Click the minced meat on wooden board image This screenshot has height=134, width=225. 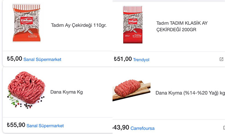pyautogui.click(x=132, y=90)
